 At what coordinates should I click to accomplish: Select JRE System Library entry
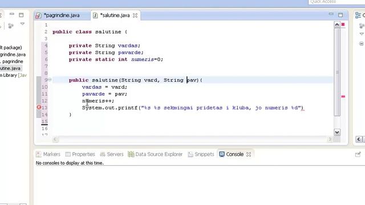click(x=13, y=75)
